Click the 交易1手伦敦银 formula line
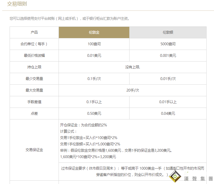 (x=90, y=144)
